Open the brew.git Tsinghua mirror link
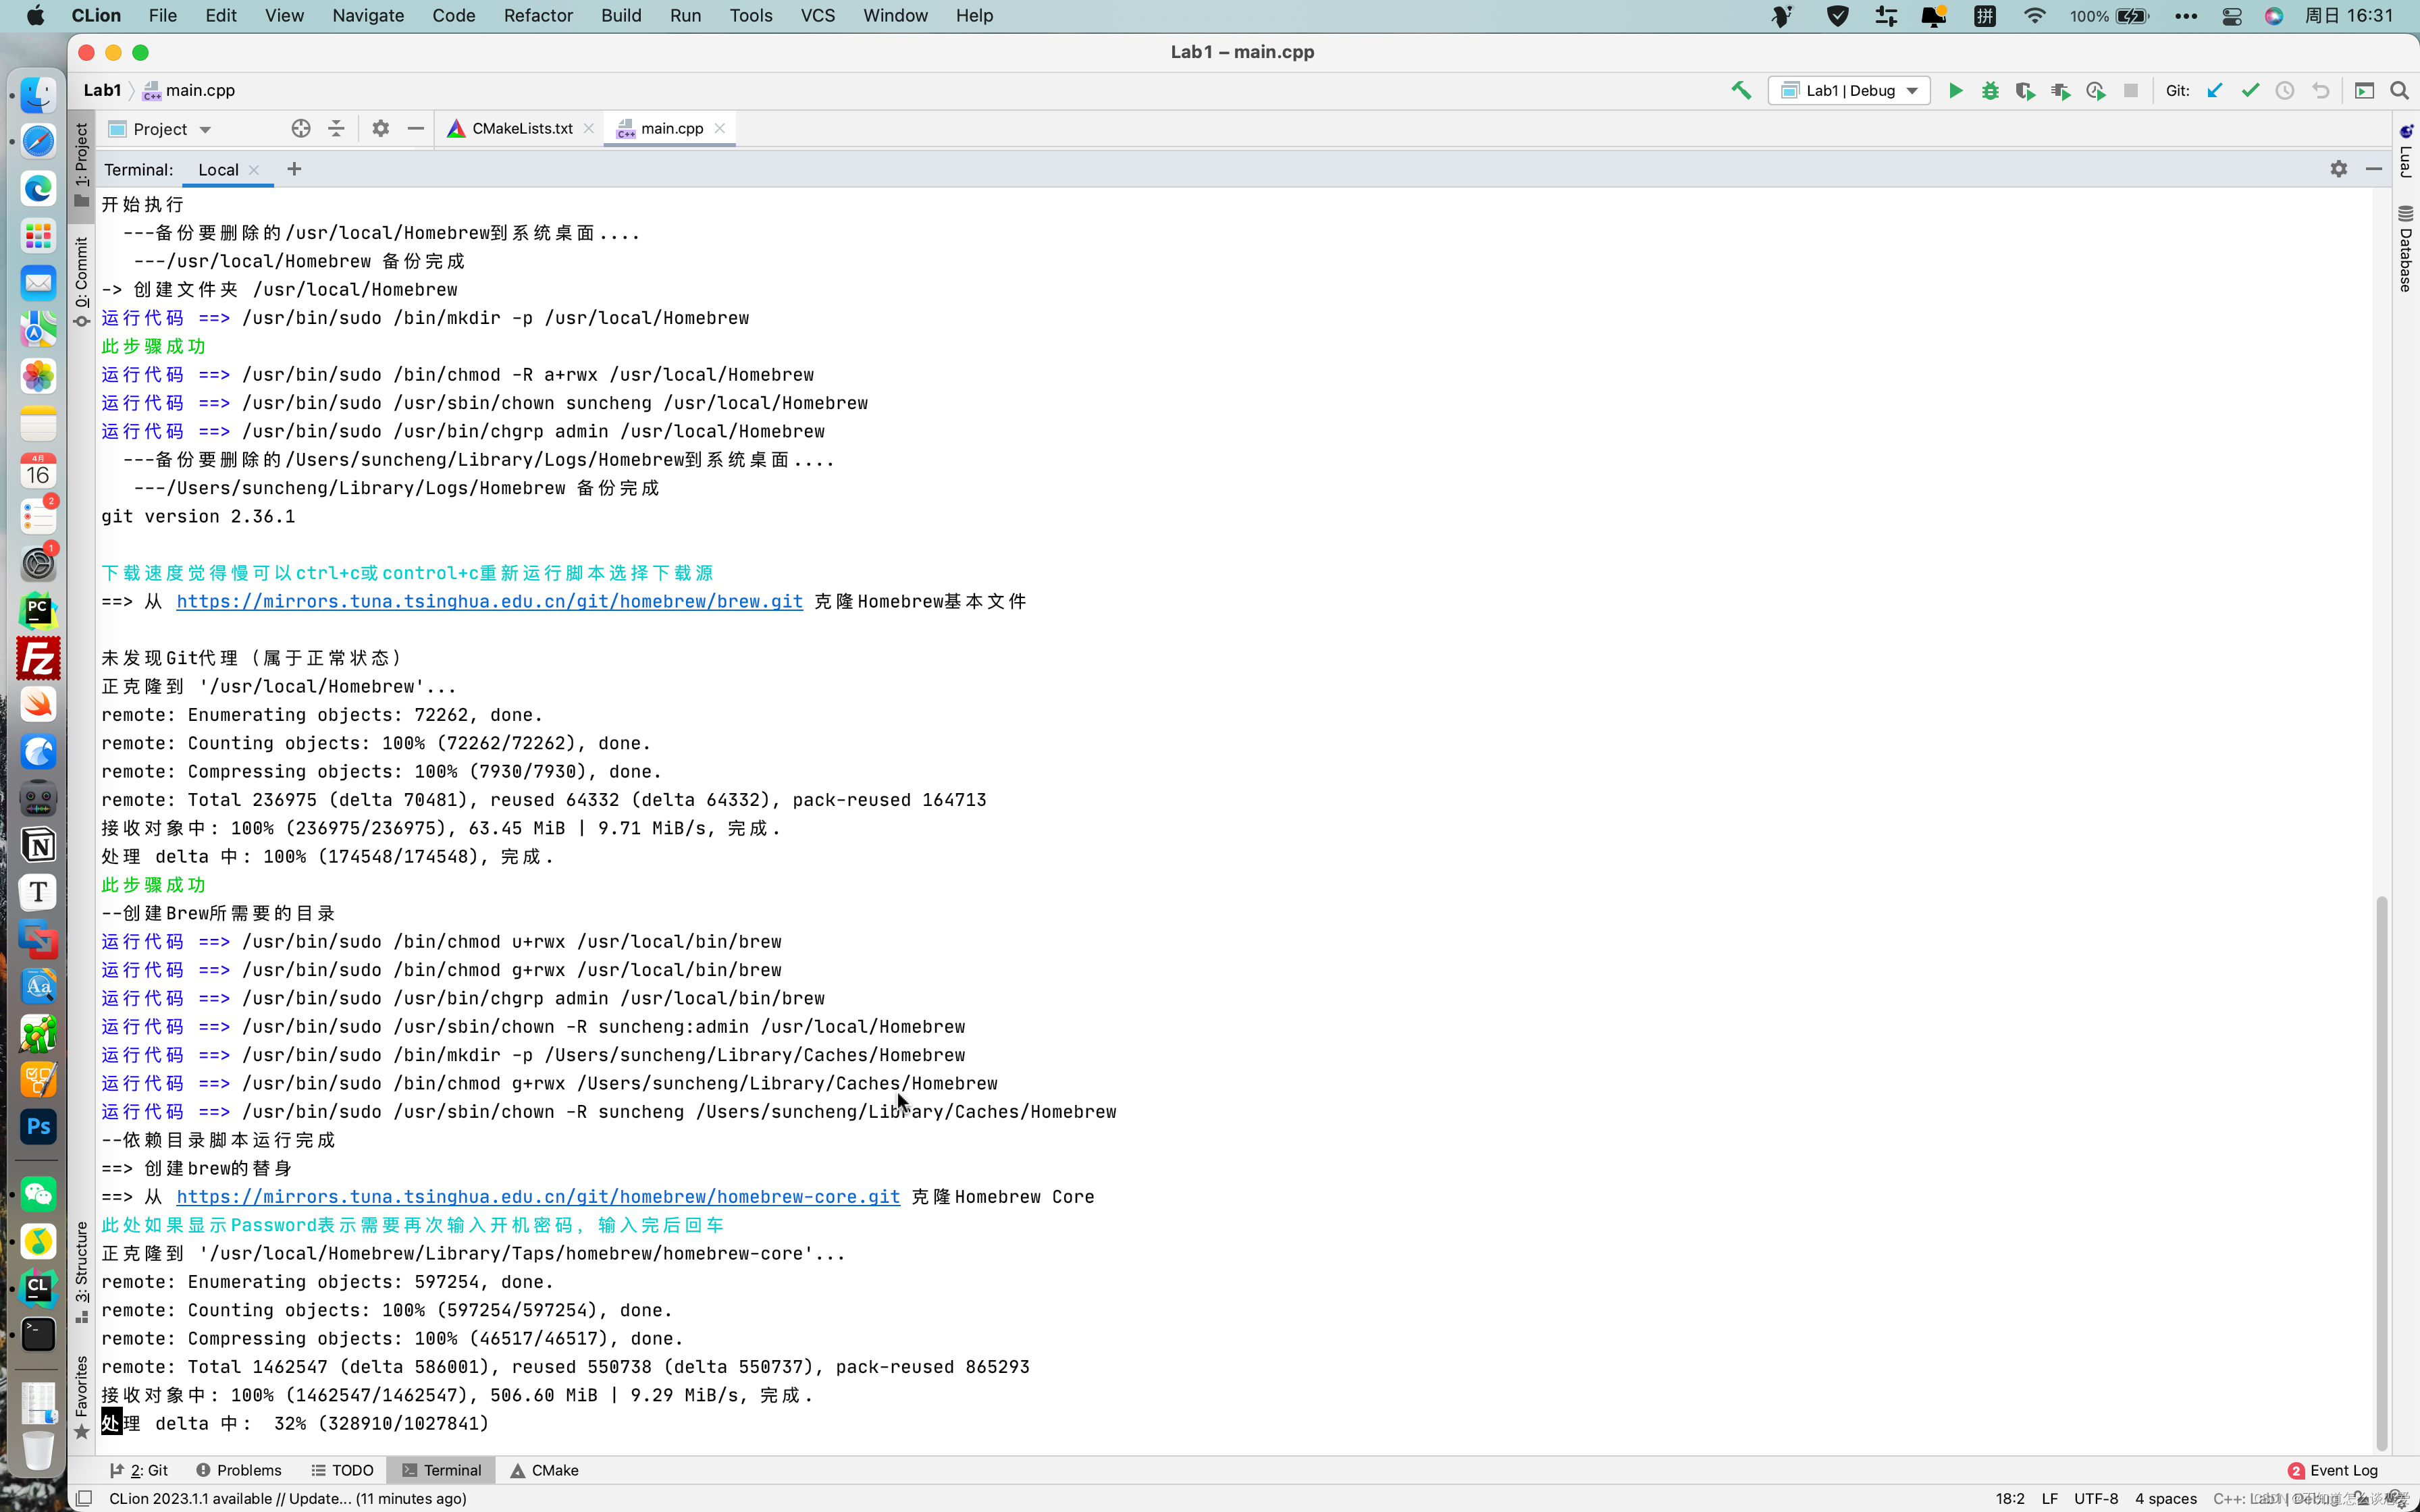This screenshot has height=1512, width=2420. click(x=489, y=601)
